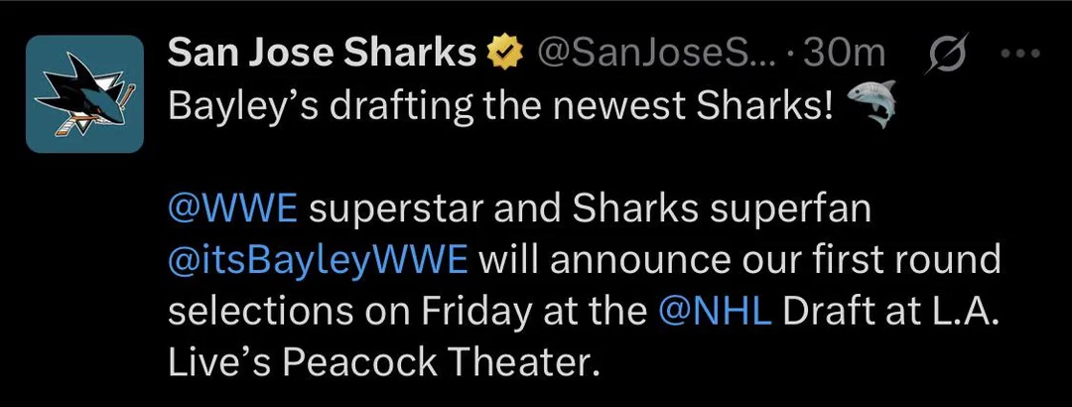Click the phrase "will announce our first round"
The width and height of the screenshot is (1072, 407).
739,261
